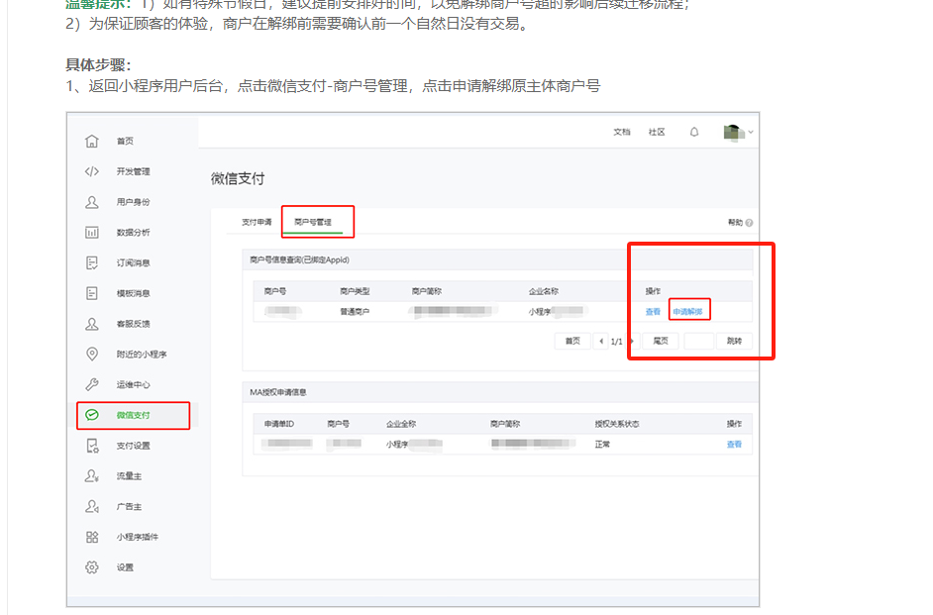Click the 尾页 pagination button
This screenshot has width=933, height=615.
tap(661, 341)
